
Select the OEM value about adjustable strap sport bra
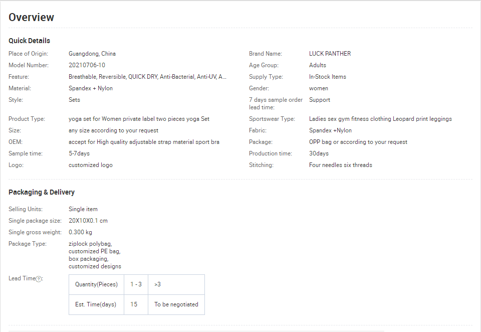click(x=144, y=142)
